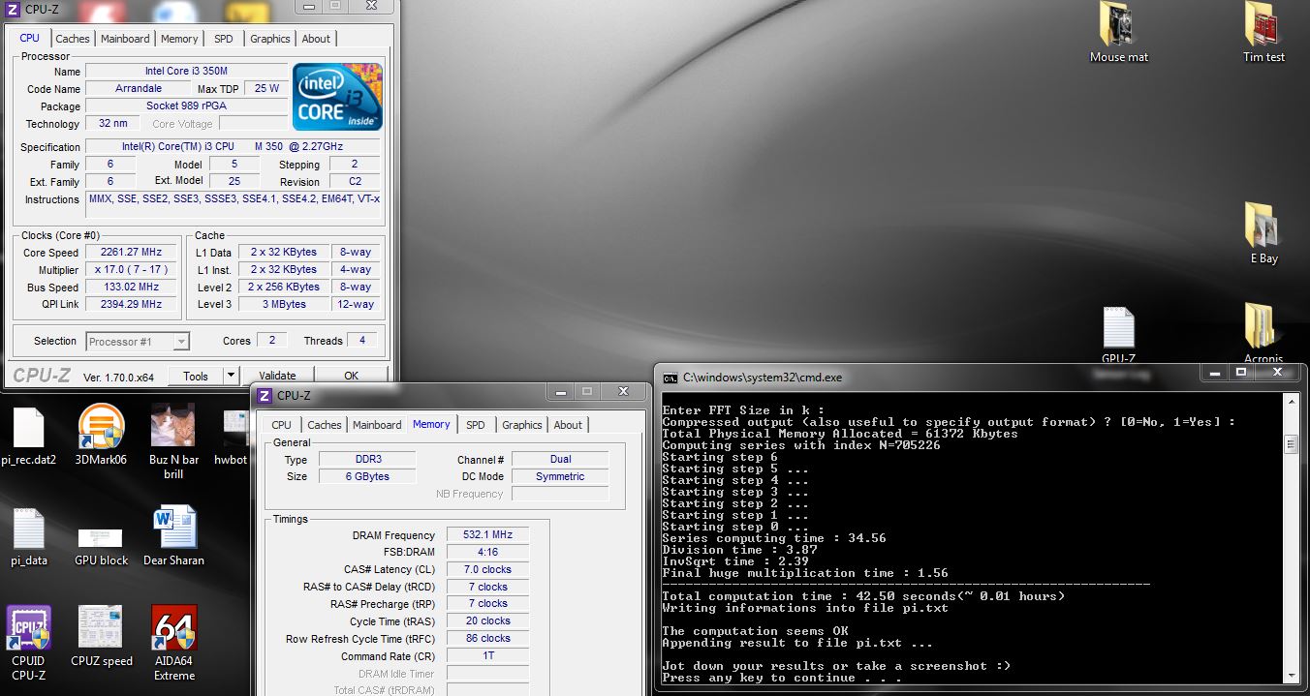1310x696 pixels.
Task: Click the Level 3 cache value 3 MBytes
Action: point(283,304)
